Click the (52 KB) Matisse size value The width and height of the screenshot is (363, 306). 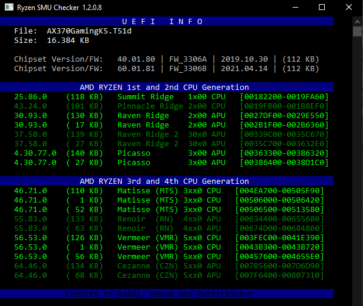tap(85, 210)
